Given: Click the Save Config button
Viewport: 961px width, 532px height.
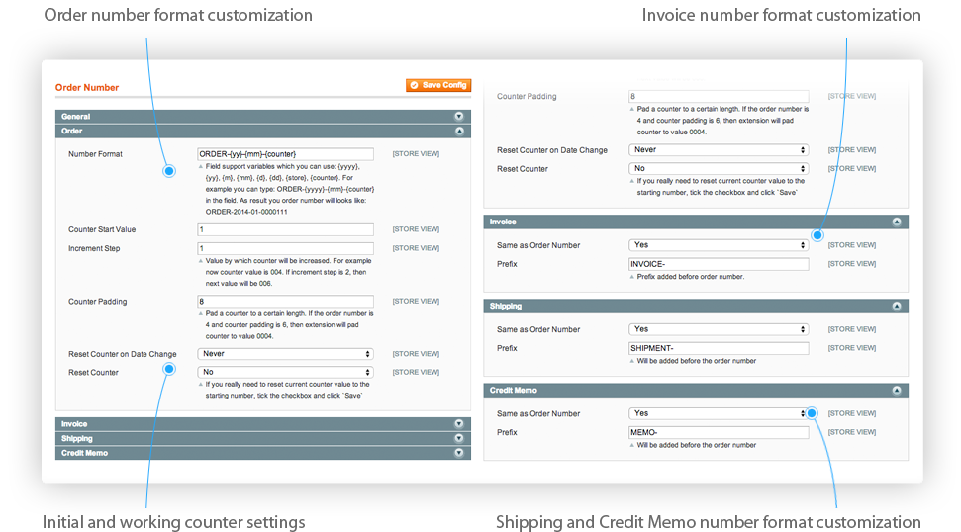Looking at the screenshot, I should pos(438,86).
